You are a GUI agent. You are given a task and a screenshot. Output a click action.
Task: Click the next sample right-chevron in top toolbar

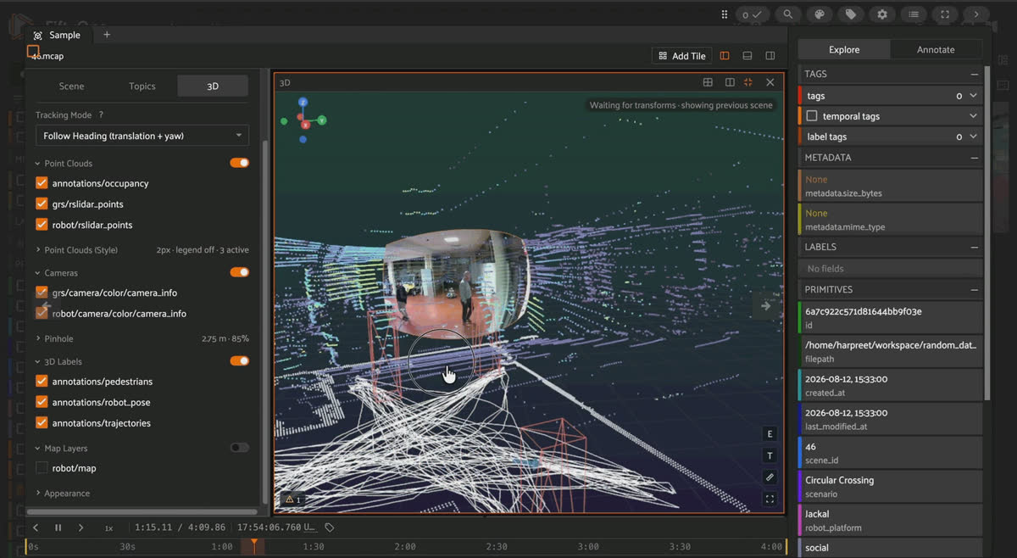pos(976,14)
